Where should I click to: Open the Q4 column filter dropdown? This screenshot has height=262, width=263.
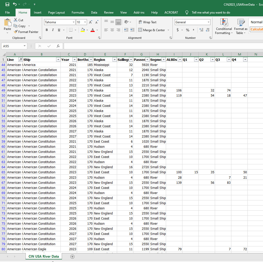coord(245,60)
